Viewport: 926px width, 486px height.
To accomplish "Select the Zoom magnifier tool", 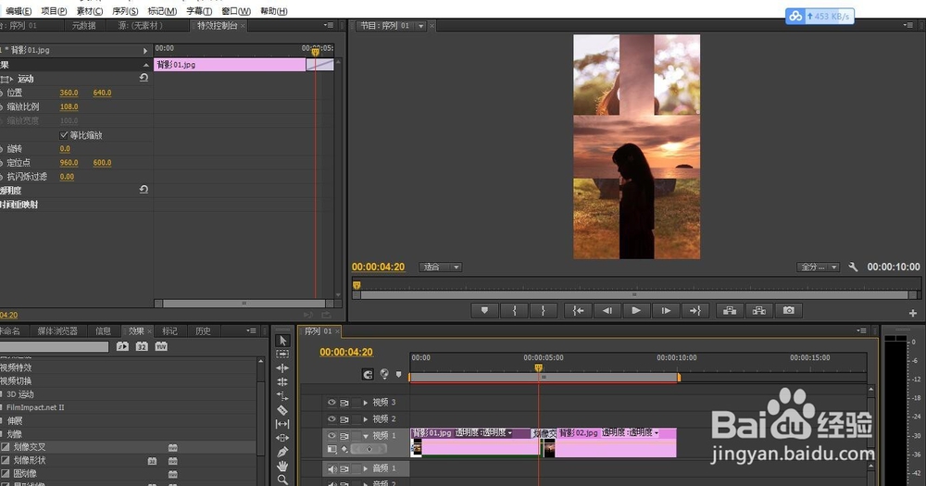I will pos(282,480).
